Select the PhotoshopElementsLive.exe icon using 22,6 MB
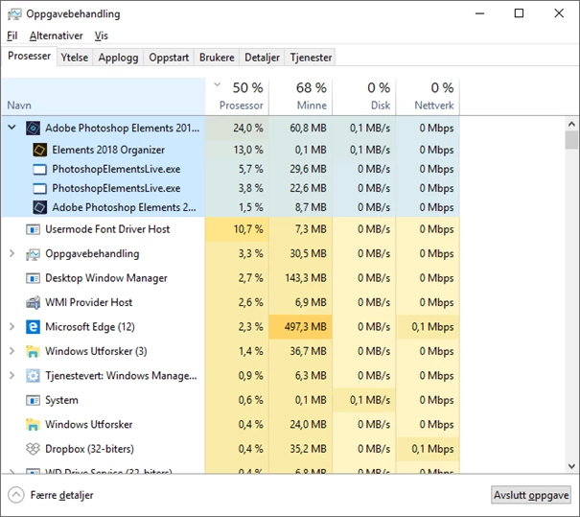 (x=40, y=189)
